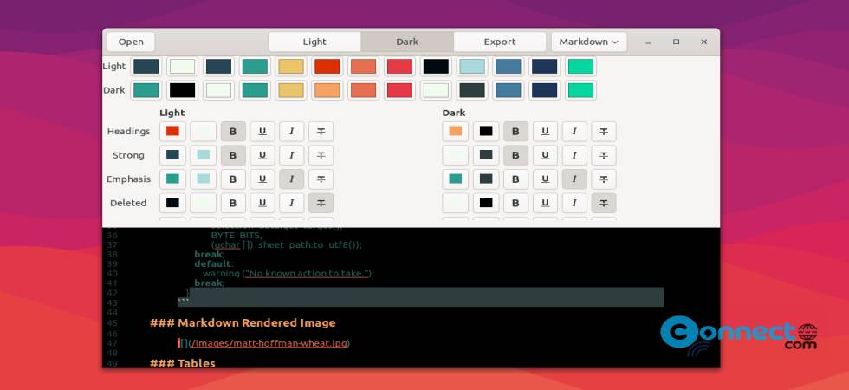Viewport: 849px width, 390px height.
Task: Pick the black Dark palette swatch
Action: click(x=183, y=90)
